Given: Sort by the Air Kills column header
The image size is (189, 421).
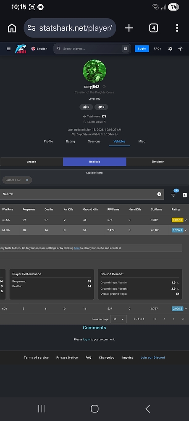Looking at the screenshot, I should click(x=68, y=209).
